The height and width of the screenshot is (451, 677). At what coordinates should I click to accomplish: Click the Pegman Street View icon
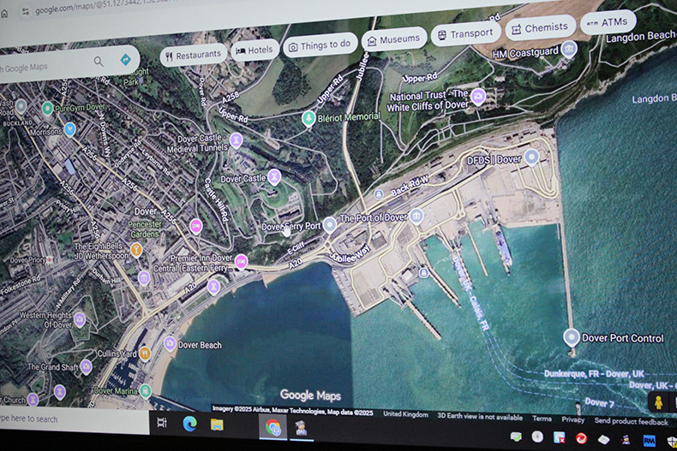pos(659,402)
